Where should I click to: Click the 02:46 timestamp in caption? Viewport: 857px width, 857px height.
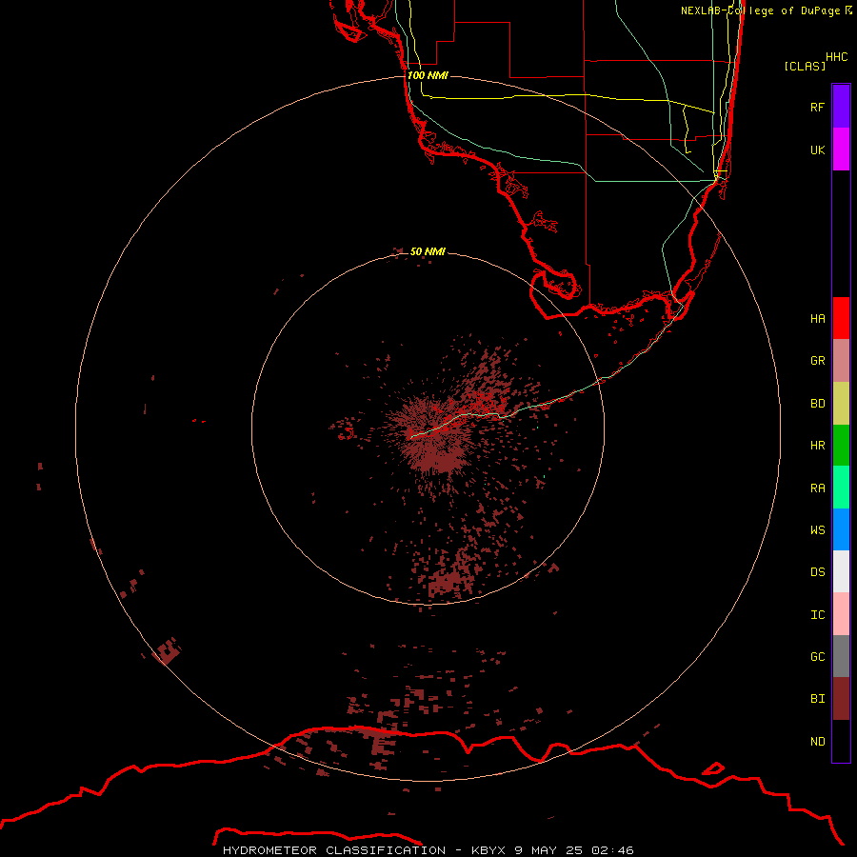pyautogui.click(x=610, y=850)
